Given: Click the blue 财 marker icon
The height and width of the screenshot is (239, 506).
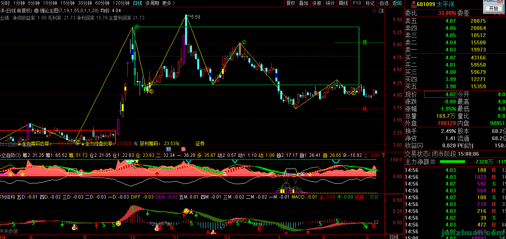Looking at the screenshot, I should [168, 149].
